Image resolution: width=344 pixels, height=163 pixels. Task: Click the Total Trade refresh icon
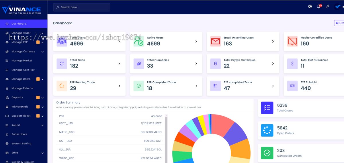[62, 64]
